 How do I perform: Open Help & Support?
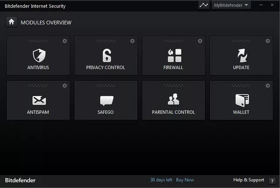pos(248,180)
